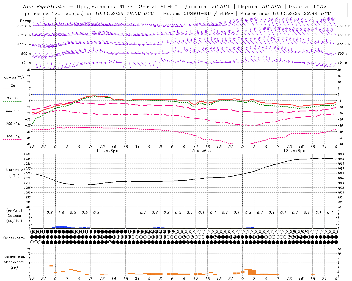Click the 'Тем-ра(°C)' temperature label

(13, 78)
